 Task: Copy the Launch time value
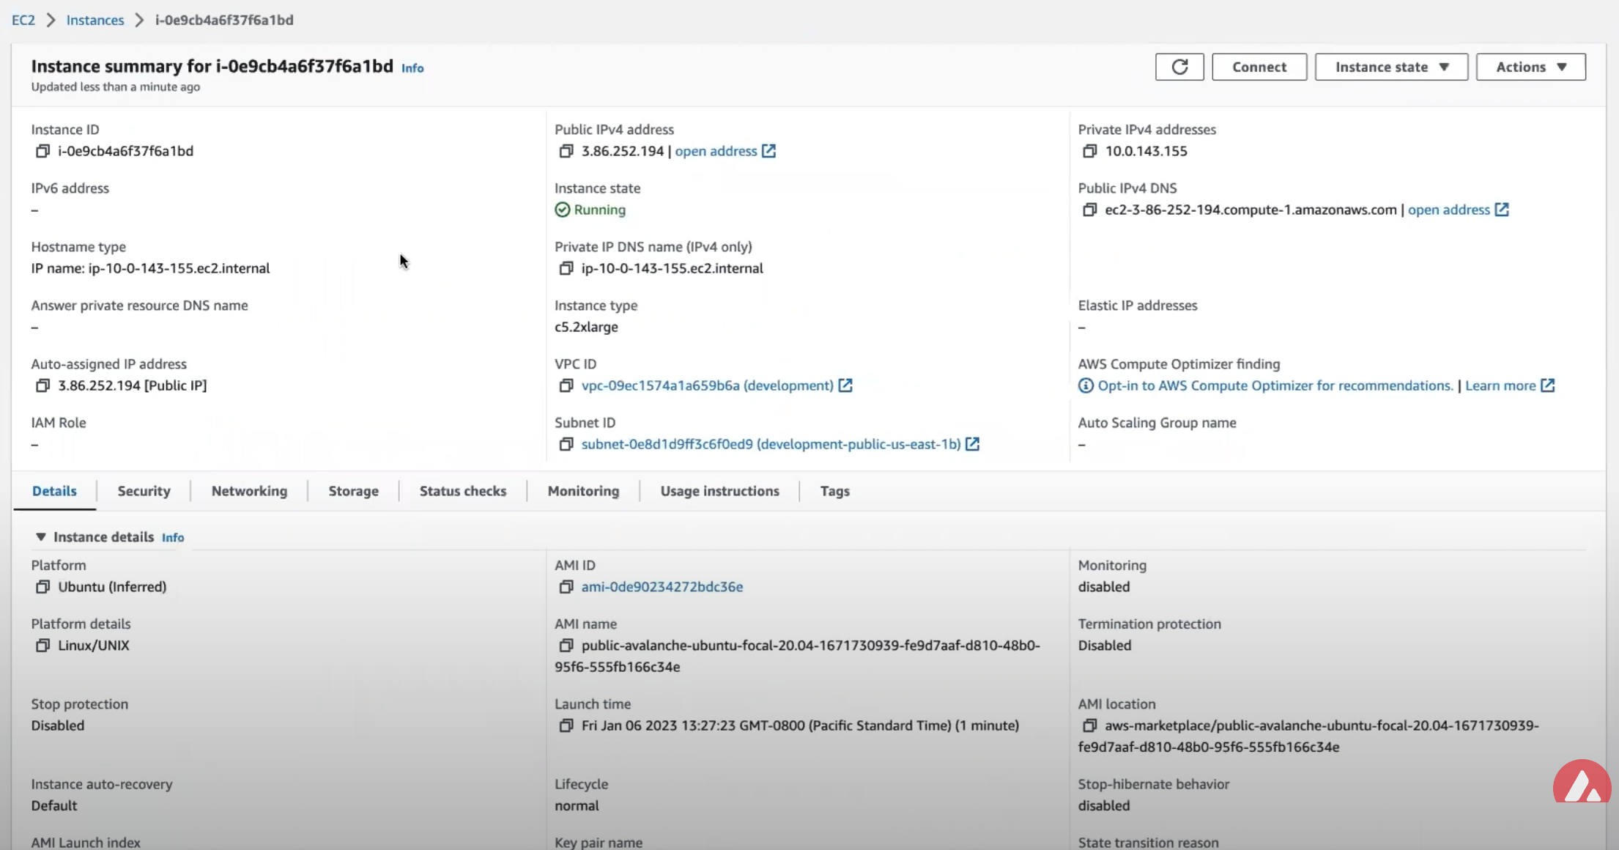pos(566,725)
